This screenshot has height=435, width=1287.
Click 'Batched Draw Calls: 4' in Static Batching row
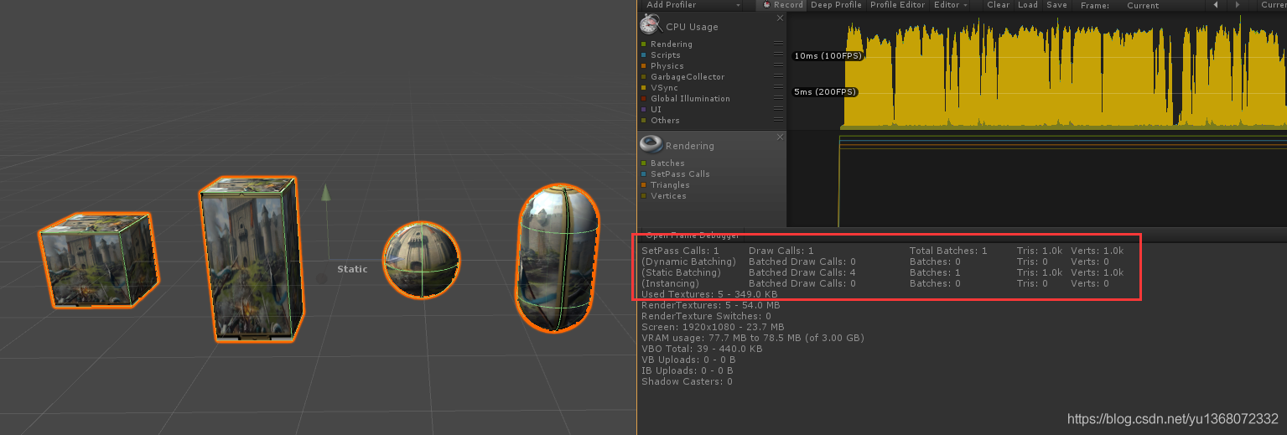(x=802, y=272)
